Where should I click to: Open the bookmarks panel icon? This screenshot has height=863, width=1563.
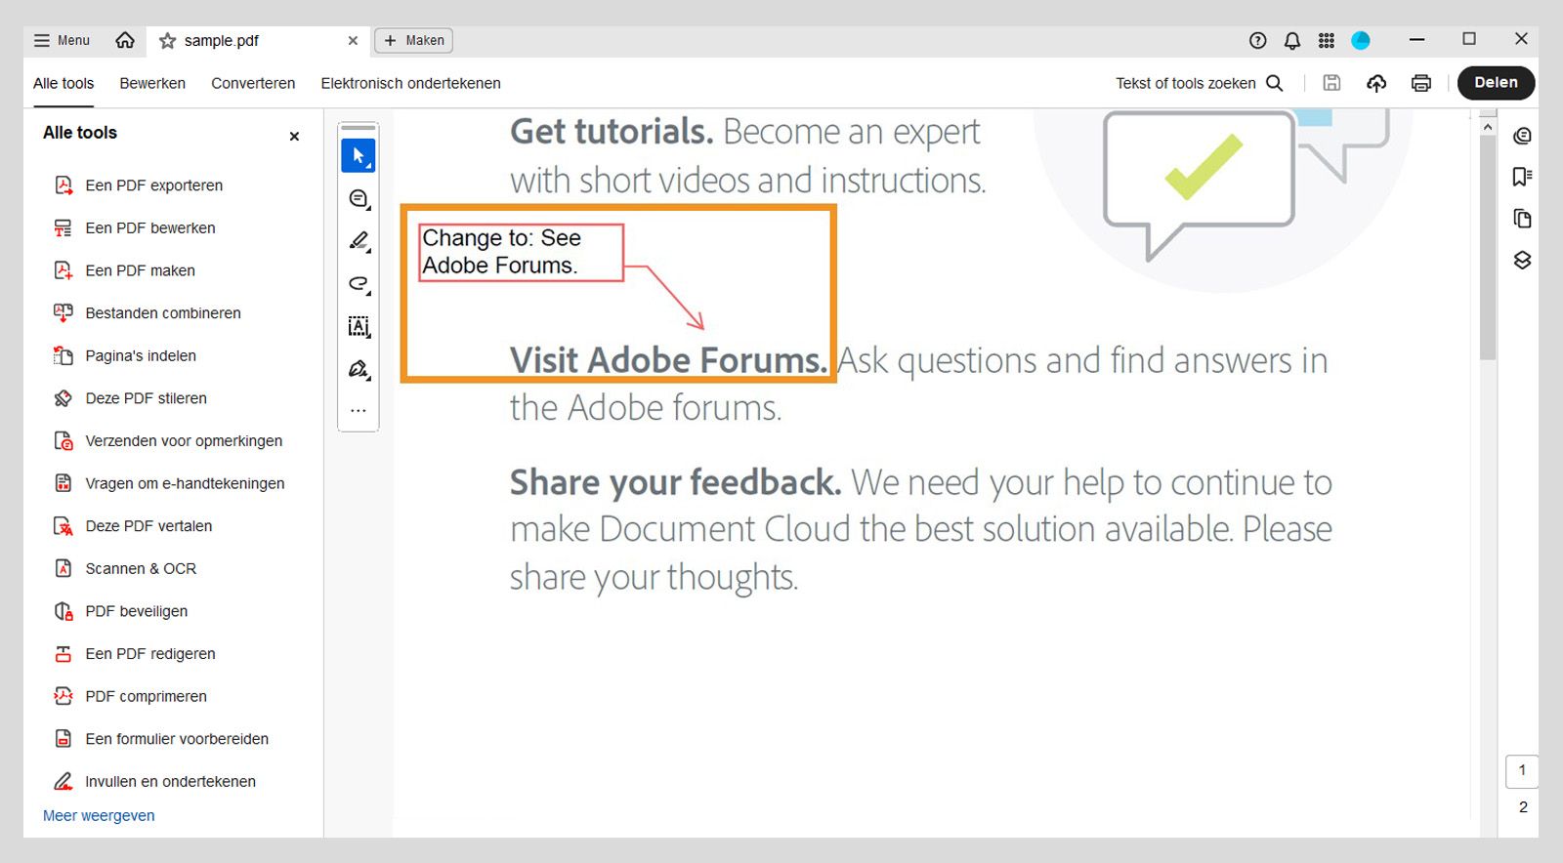pyautogui.click(x=1522, y=177)
